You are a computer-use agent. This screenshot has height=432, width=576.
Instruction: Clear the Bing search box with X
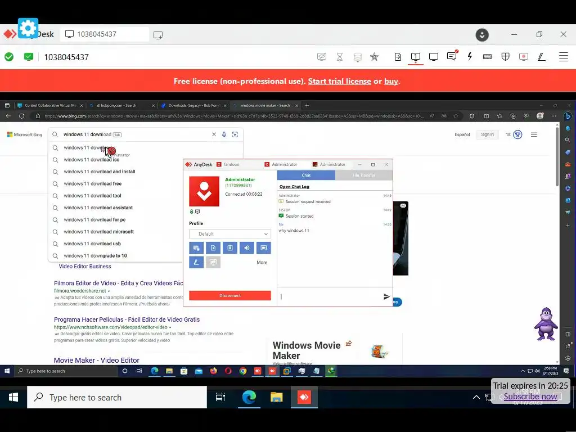pyautogui.click(x=214, y=134)
